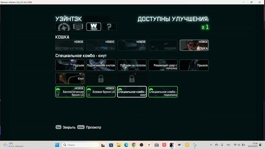
Task: Open Yandex Browser from the taskbar
Action: (x=149, y=145)
